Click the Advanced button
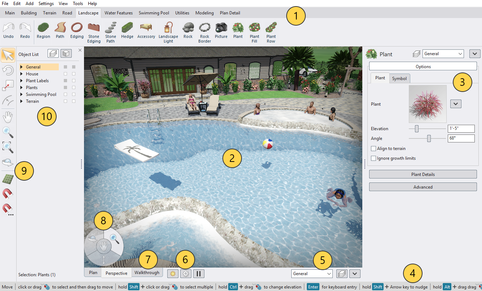Image resolution: width=482 pixels, height=291 pixels. (x=423, y=187)
